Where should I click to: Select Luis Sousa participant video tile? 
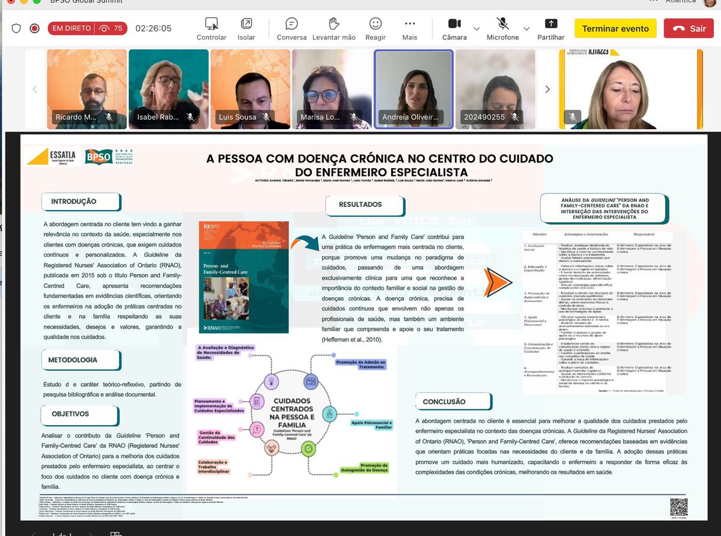pos(251,89)
